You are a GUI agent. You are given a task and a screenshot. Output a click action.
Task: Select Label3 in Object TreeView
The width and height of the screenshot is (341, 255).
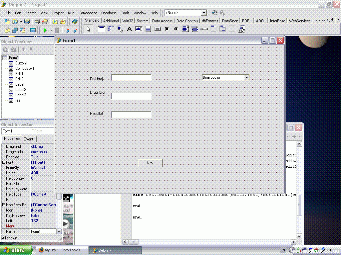21,95
